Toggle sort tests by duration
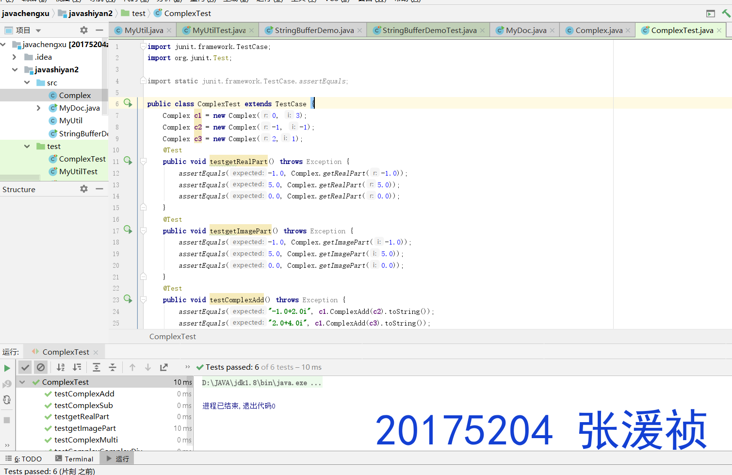Screen dimensions: 732x475 click(x=77, y=367)
